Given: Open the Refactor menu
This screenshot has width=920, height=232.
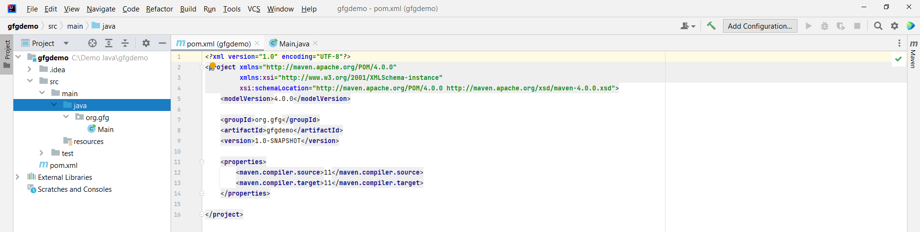Looking at the screenshot, I should click(x=159, y=9).
